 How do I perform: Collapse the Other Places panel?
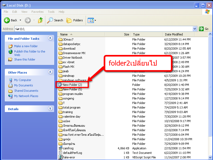50,72
